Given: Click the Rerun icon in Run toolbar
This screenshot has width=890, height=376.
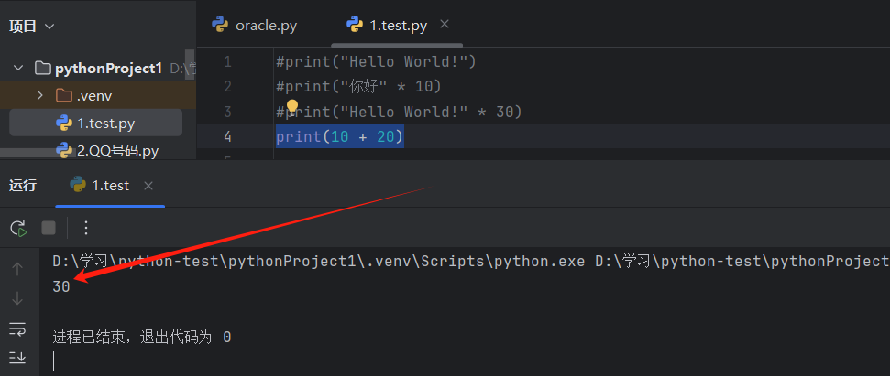Looking at the screenshot, I should click(17, 228).
